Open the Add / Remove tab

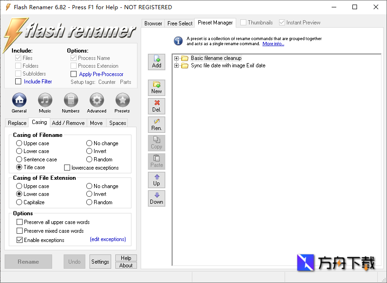tap(68, 123)
